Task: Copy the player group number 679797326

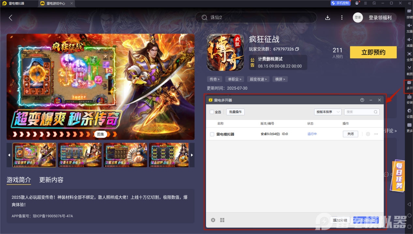Action: tap(297, 49)
